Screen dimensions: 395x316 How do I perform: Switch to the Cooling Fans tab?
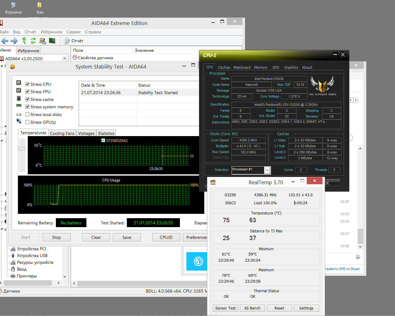[x=62, y=133]
